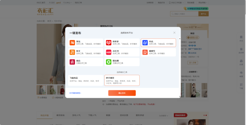
Task: Click the 搜平台 search button
Action: [x=203, y=14]
